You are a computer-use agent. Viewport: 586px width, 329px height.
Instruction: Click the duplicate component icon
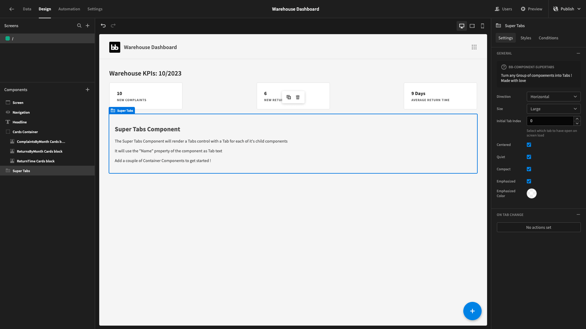[288, 97]
